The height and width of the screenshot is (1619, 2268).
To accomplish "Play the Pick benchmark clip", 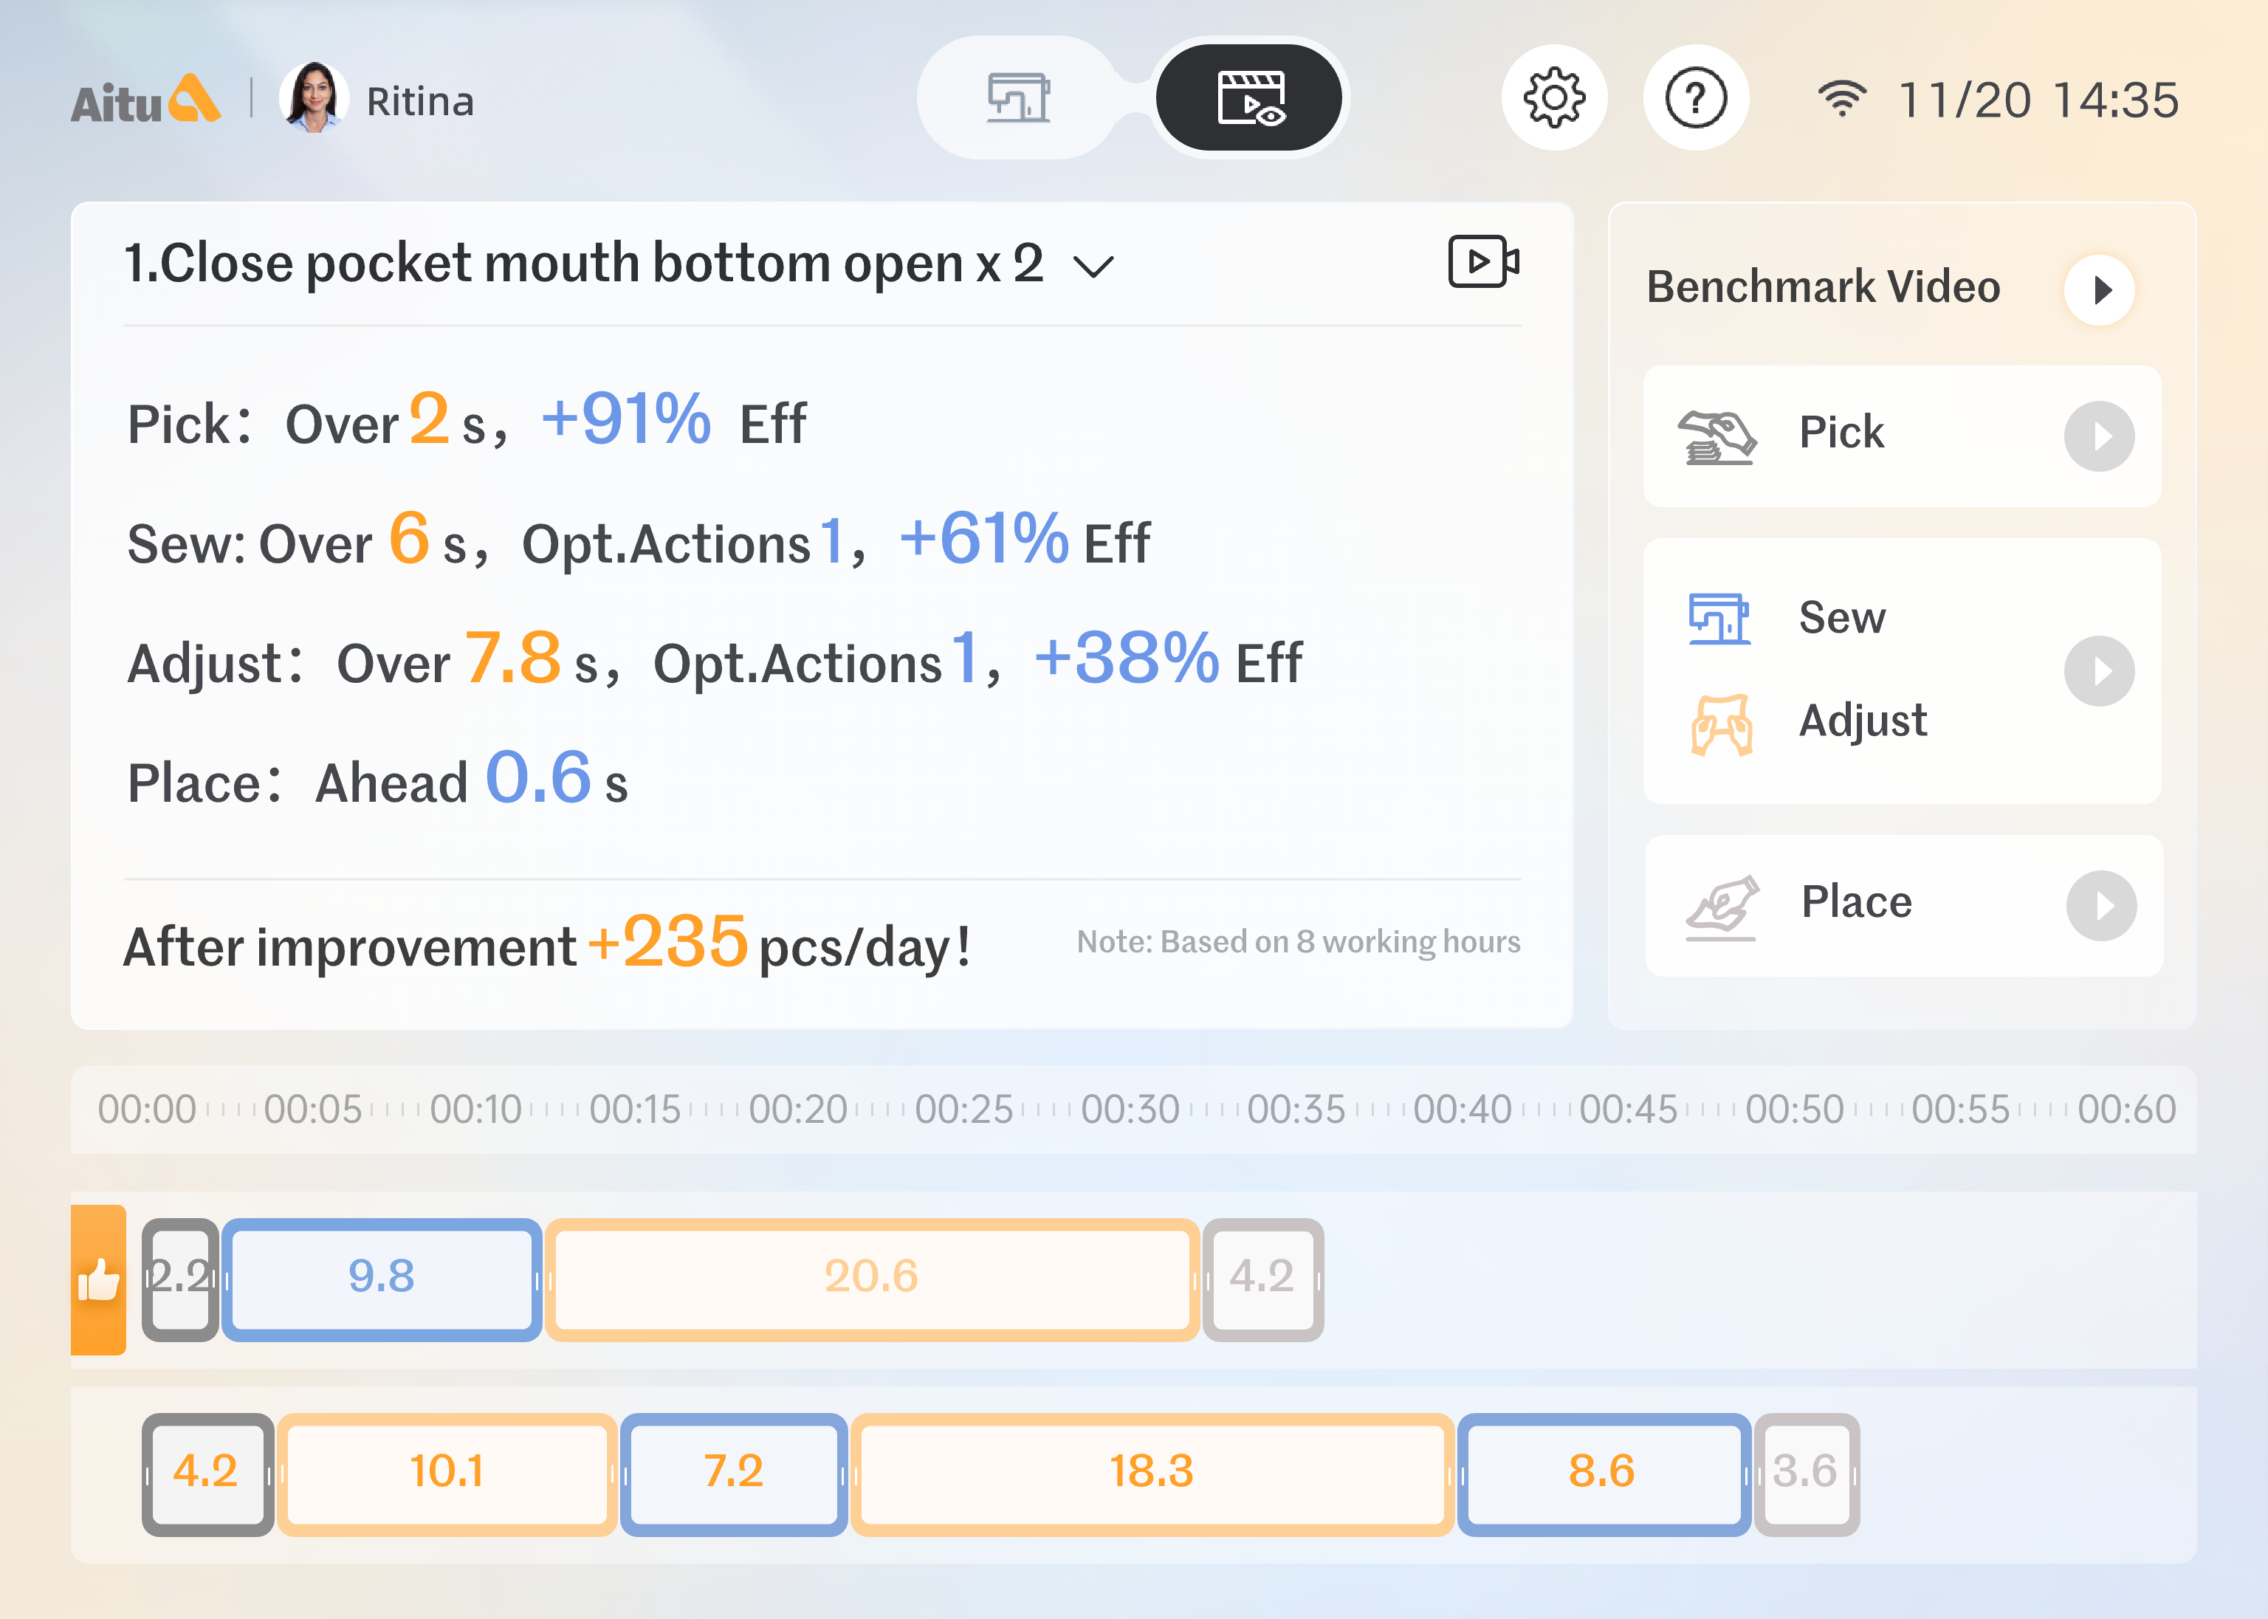I will [2098, 436].
